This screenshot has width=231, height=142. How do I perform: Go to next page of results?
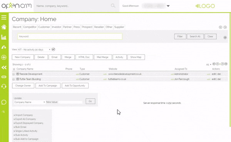tap(222, 64)
